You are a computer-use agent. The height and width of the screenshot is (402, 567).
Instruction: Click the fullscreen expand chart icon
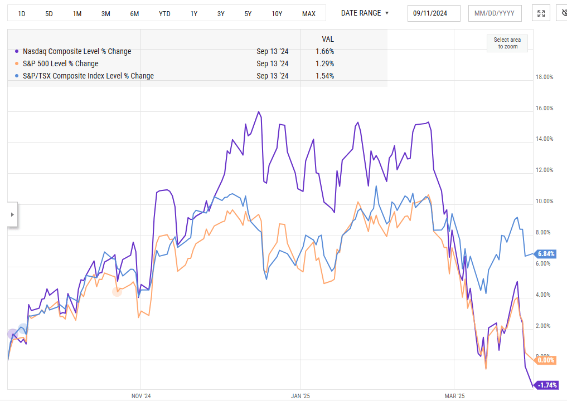(x=539, y=13)
